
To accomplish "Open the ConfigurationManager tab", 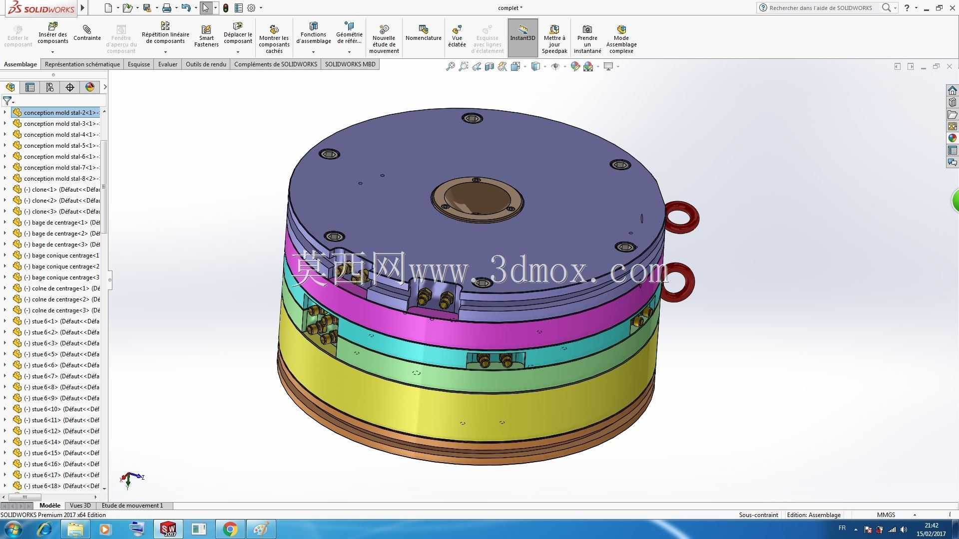I will click(50, 87).
